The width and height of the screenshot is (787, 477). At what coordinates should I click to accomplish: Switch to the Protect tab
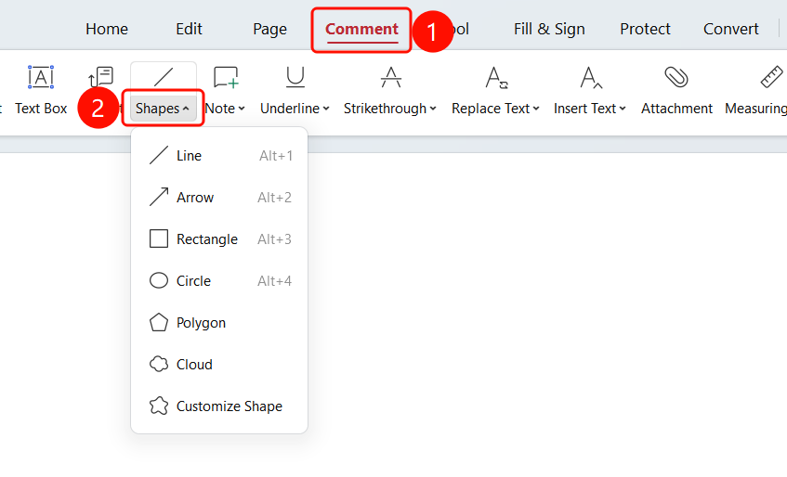[645, 29]
